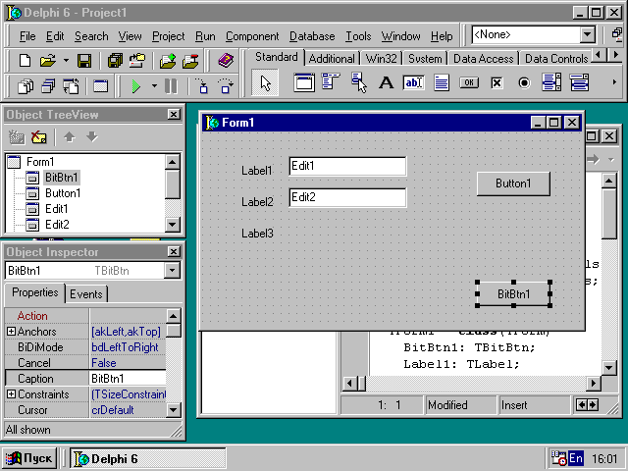Select Edit2 in Object TreeView
The image size is (628, 471).
pos(57,225)
